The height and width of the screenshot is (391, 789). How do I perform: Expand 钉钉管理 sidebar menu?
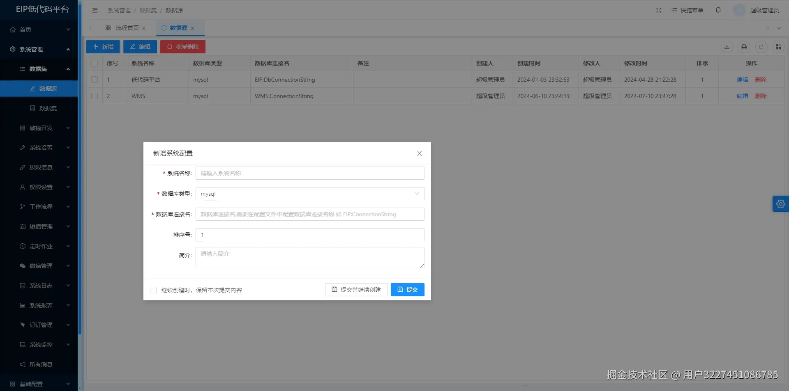pyautogui.click(x=39, y=325)
